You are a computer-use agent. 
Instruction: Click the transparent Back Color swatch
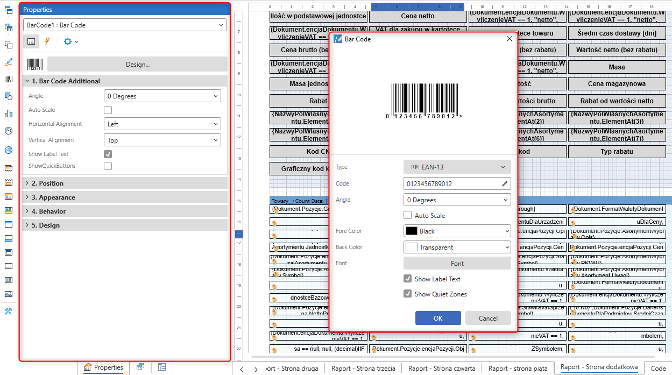412,247
